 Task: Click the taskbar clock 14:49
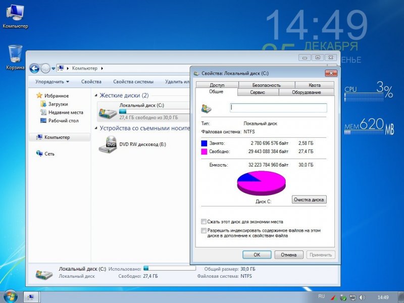click(x=383, y=297)
